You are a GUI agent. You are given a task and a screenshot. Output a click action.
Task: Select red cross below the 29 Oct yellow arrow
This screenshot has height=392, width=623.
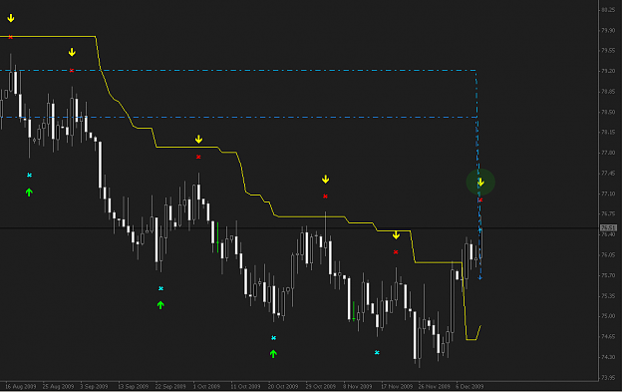pyautogui.click(x=325, y=196)
